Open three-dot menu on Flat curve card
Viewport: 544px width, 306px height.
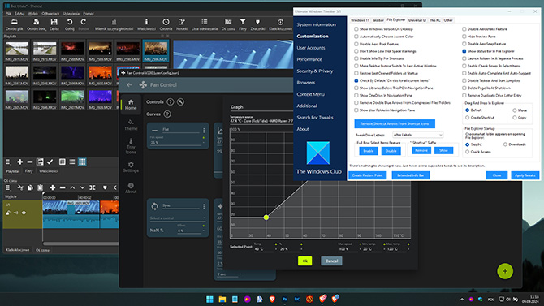(x=204, y=131)
